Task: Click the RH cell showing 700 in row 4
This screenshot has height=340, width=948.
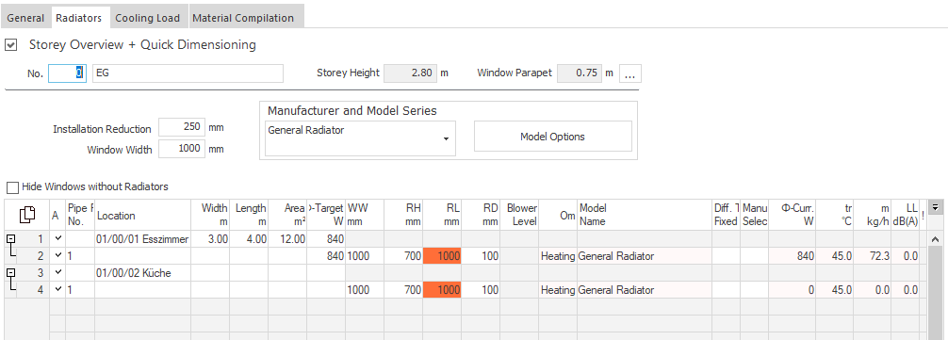Action: tap(403, 290)
